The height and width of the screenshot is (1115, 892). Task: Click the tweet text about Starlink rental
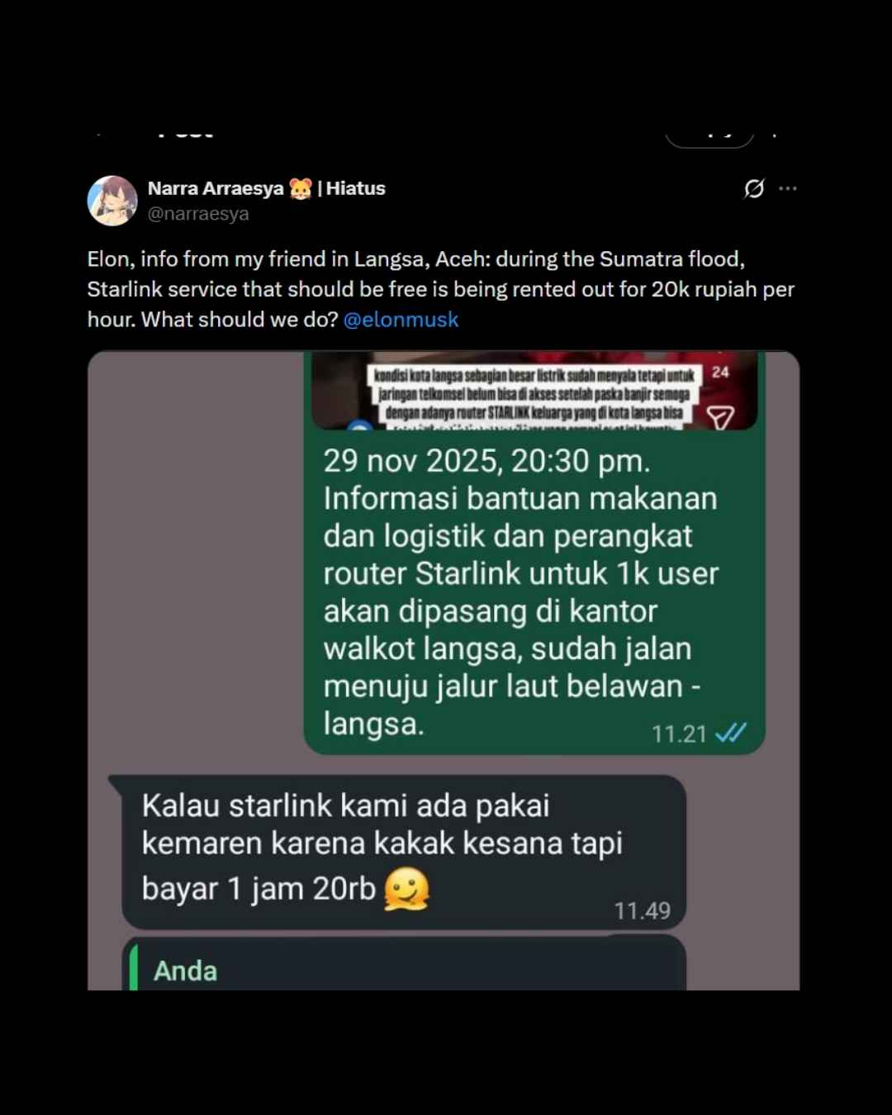click(x=441, y=289)
